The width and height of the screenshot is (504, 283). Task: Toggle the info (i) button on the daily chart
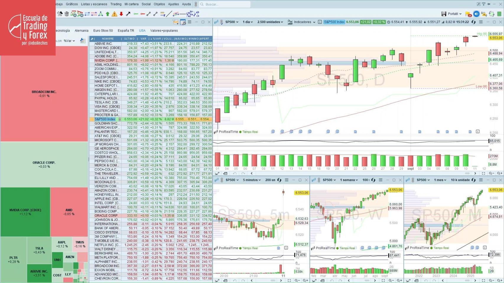coord(319,22)
